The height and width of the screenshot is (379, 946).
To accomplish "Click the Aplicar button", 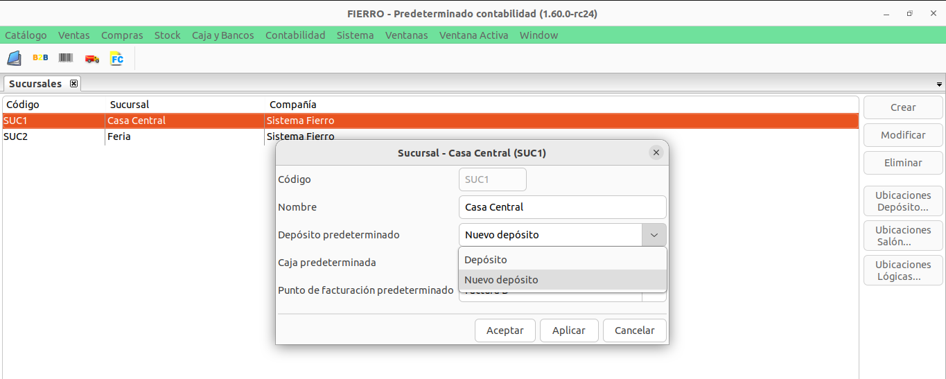I will coord(568,330).
